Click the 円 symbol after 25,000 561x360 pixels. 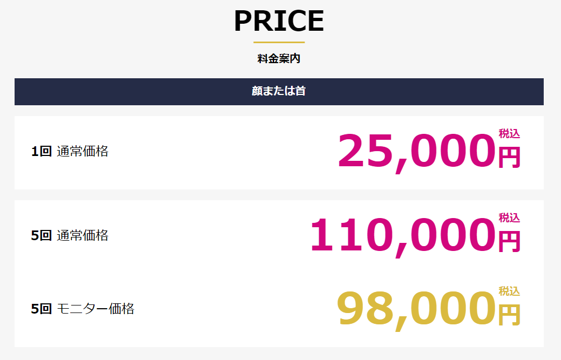(x=510, y=157)
